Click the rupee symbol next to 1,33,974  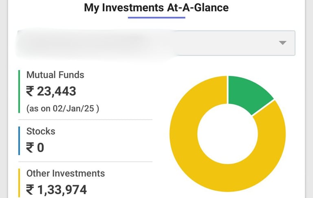(x=30, y=189)
